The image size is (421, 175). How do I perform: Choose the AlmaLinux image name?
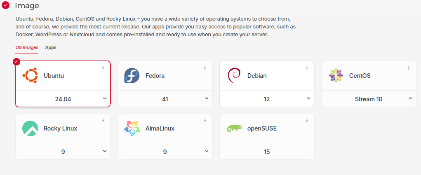point(160,128)
